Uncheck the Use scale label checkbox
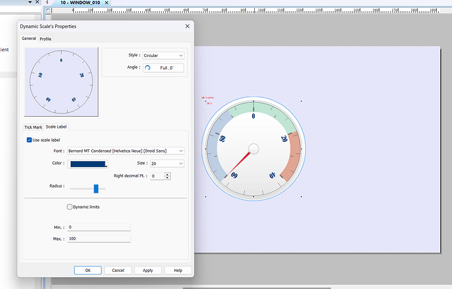 (x=29, y=140)
